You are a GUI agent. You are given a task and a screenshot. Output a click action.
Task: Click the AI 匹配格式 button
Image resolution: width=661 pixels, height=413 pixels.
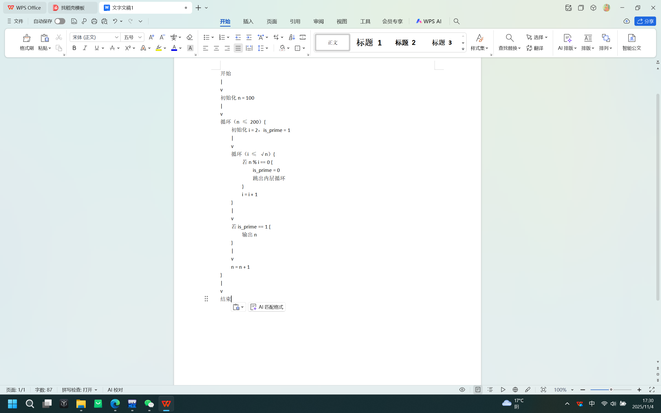coord(266,307)
